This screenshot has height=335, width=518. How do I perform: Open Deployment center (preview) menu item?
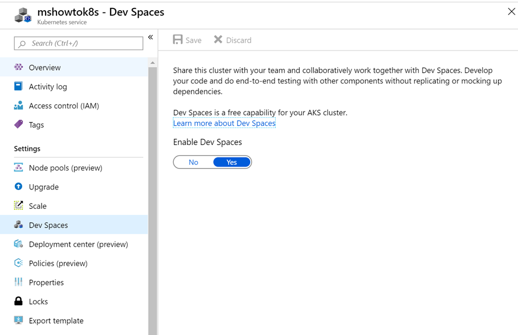click(x=74, y=244)
